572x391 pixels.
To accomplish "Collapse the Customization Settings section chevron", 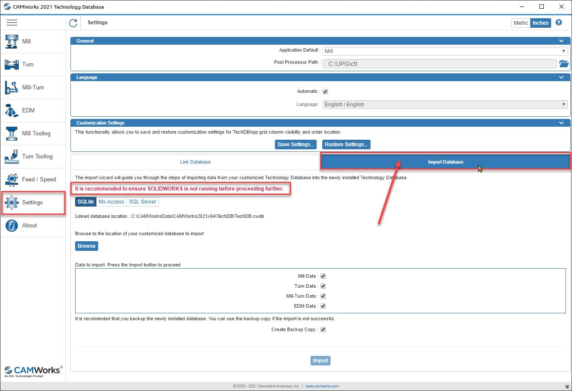I will pyautogui.click(x=562, y=123).
